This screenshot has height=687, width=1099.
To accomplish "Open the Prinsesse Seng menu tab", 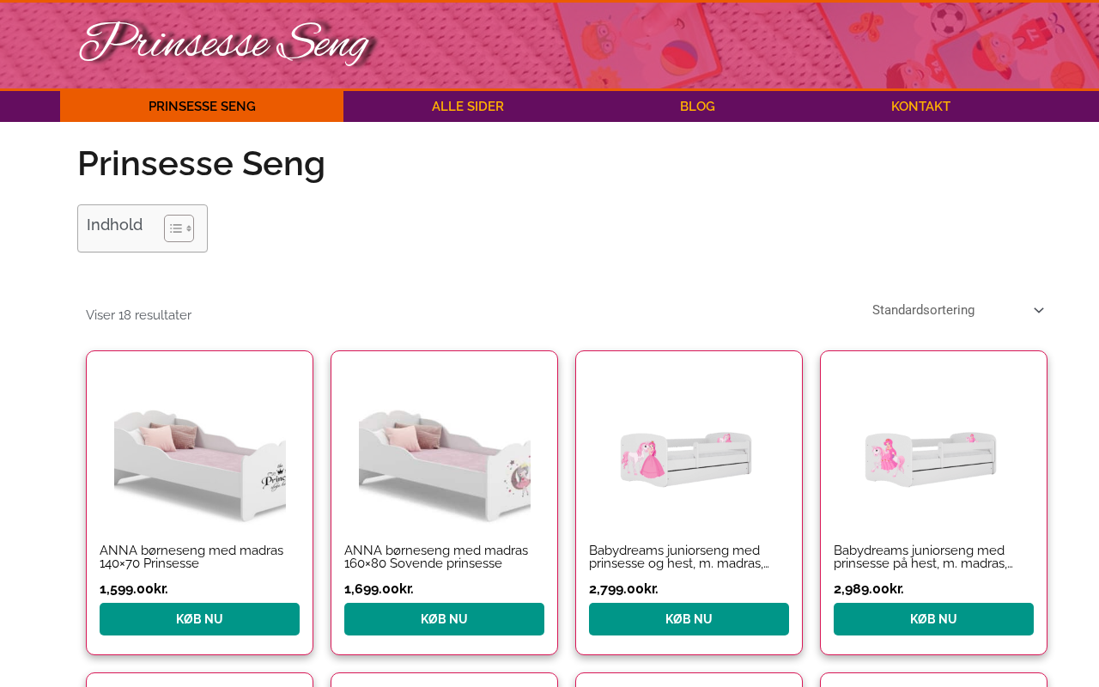I will [202, 106].
